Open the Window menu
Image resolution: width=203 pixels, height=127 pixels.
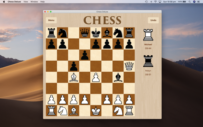coord(34,2)
